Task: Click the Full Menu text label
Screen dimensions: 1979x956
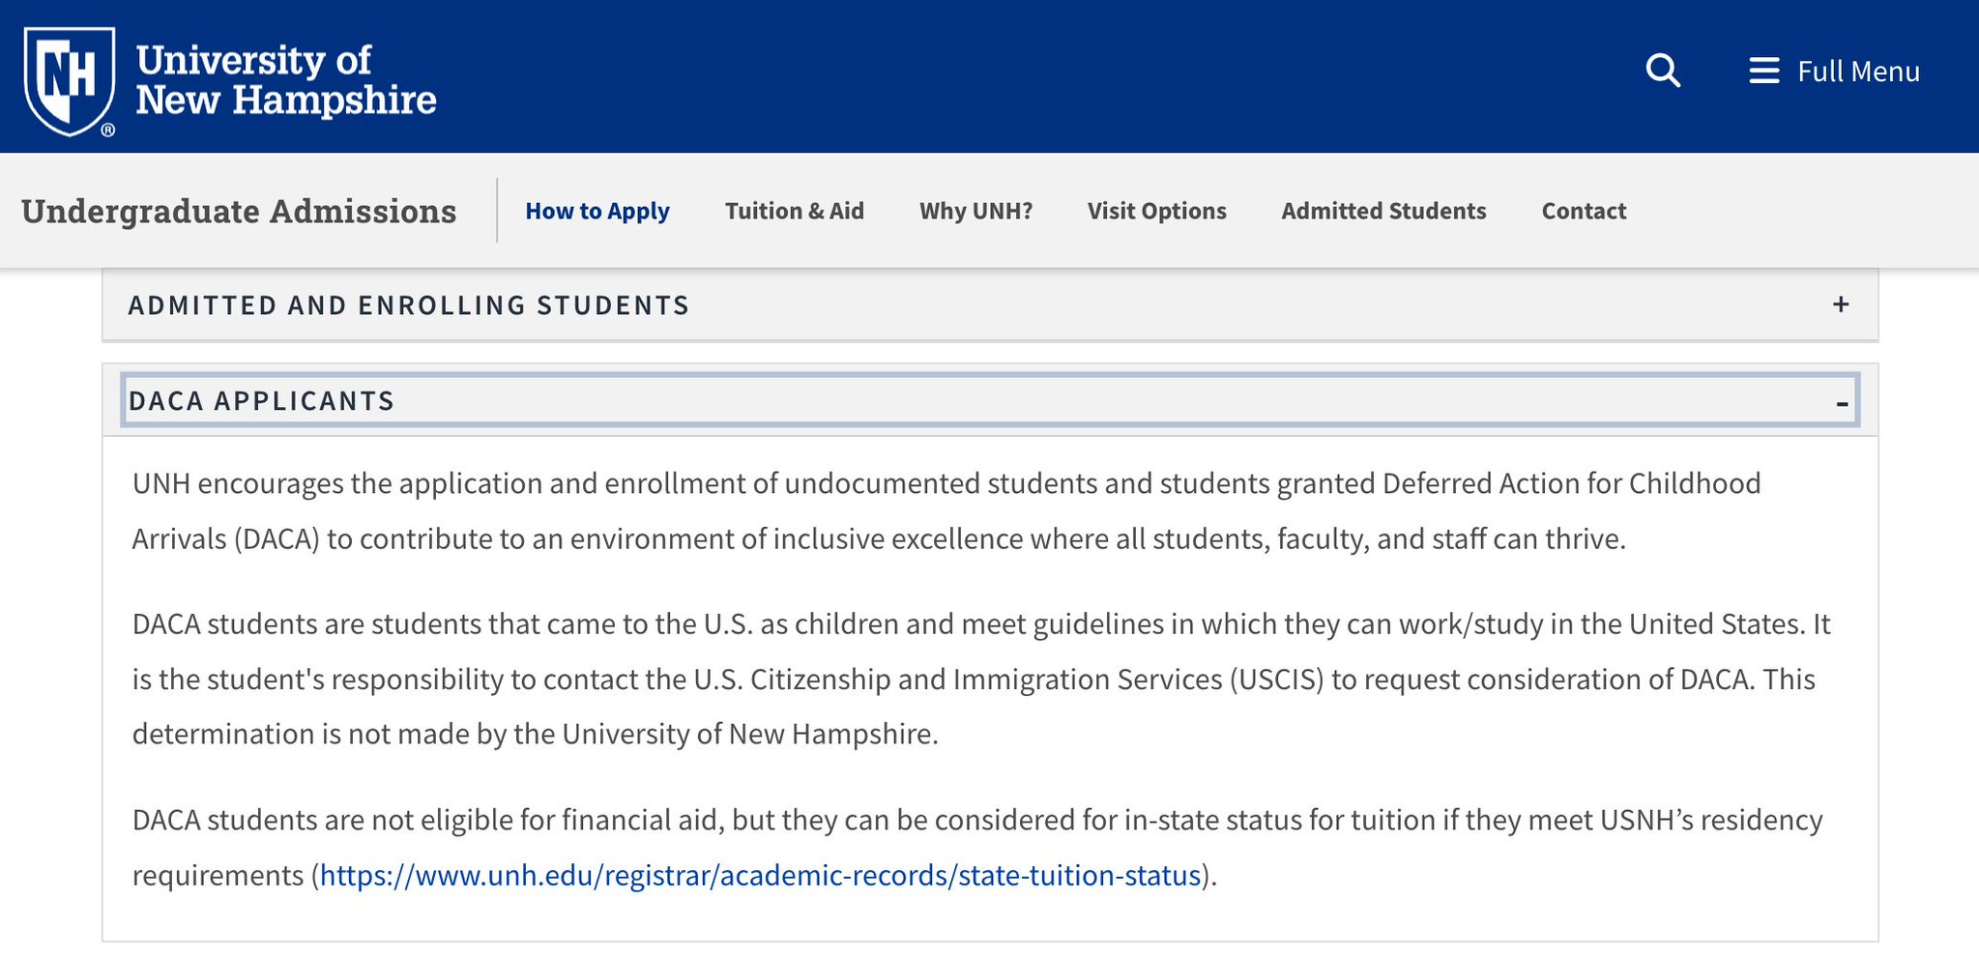Action: coord(1858,72)
